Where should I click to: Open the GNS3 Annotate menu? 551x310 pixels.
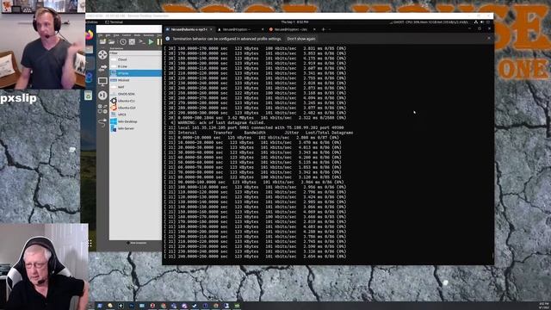(x=149, y=35)
